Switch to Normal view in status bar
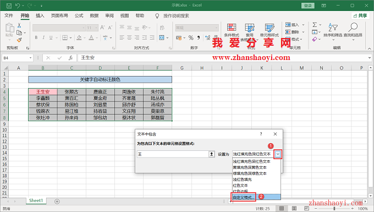Screen dimensions: 374x212 click(x=282, y=208)
